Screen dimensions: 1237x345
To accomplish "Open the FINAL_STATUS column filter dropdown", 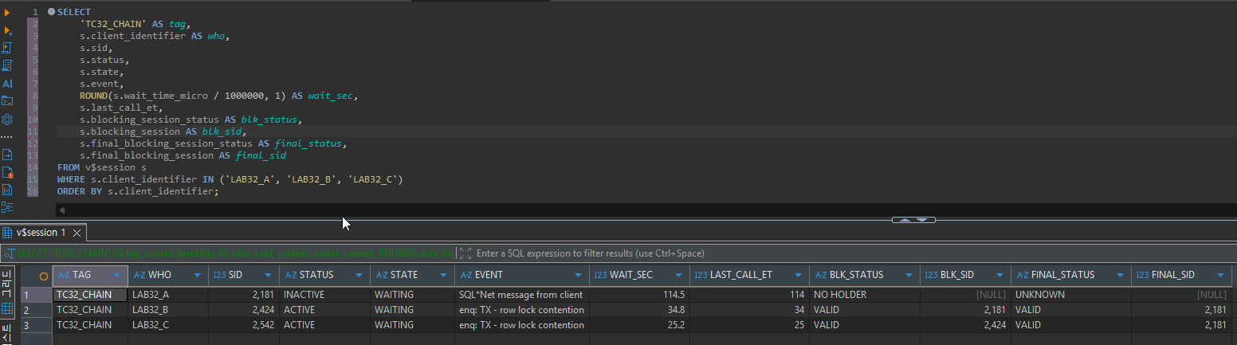I will click(1120, 275).
